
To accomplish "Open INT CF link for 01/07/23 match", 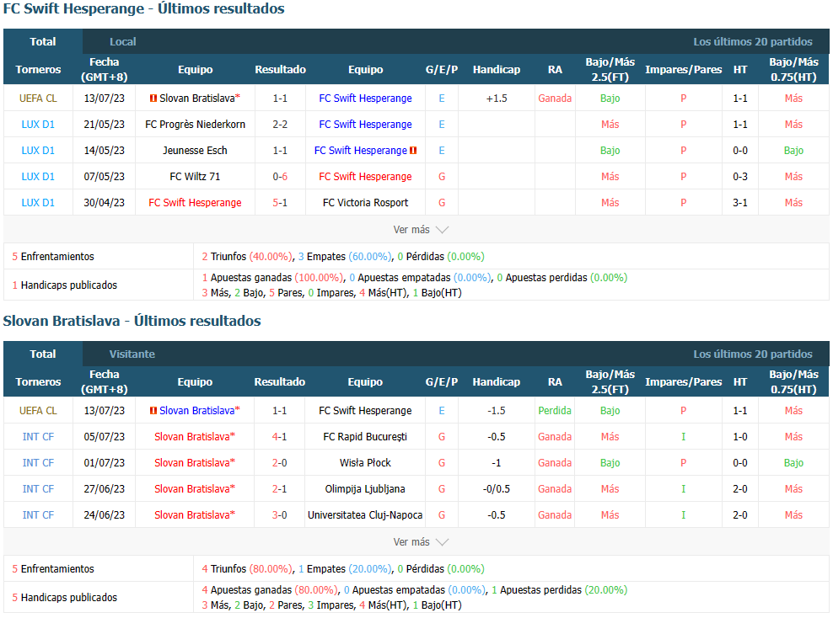I will [x=38, y=462].
